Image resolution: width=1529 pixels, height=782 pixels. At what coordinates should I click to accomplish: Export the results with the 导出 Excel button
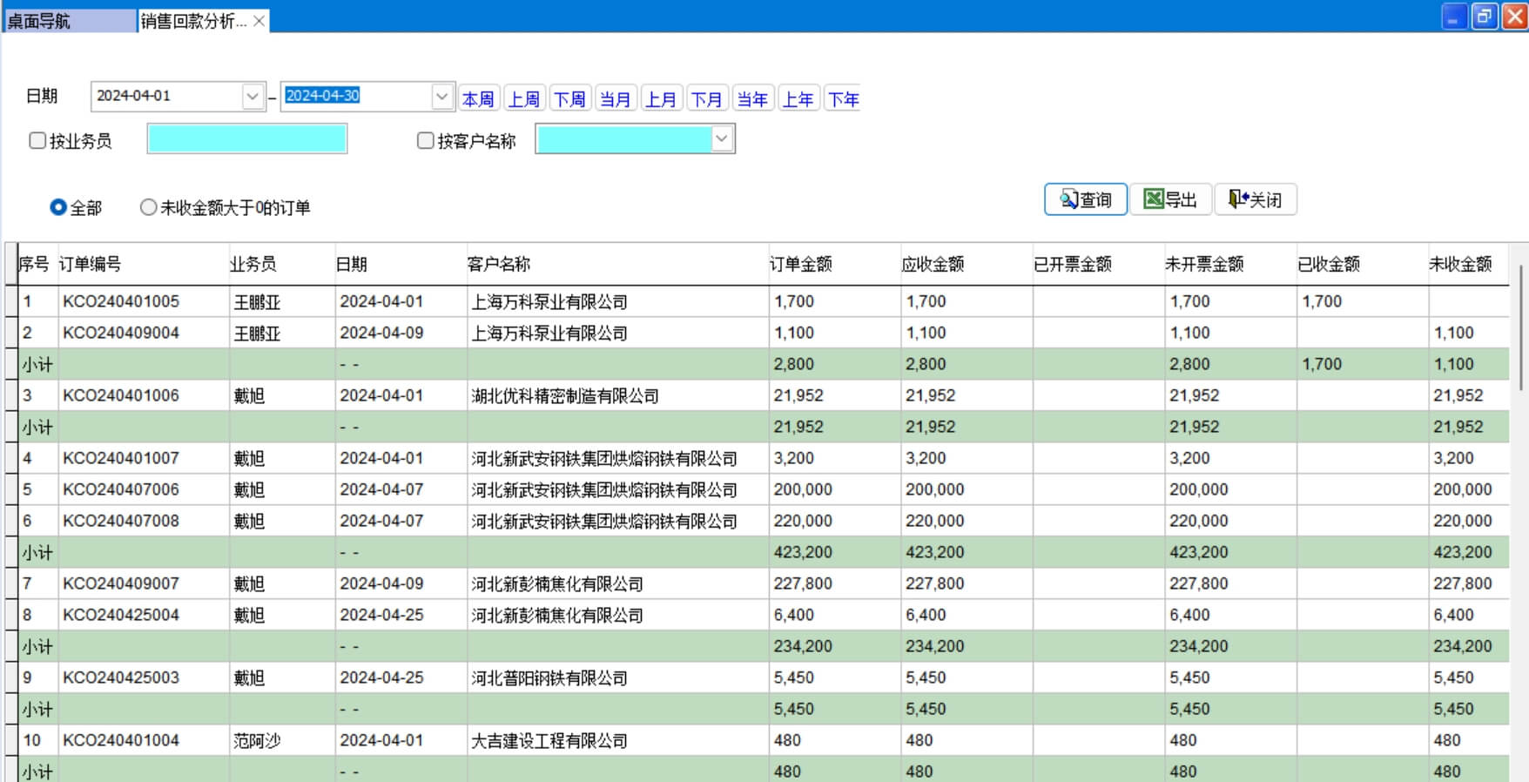[1170, 199]
